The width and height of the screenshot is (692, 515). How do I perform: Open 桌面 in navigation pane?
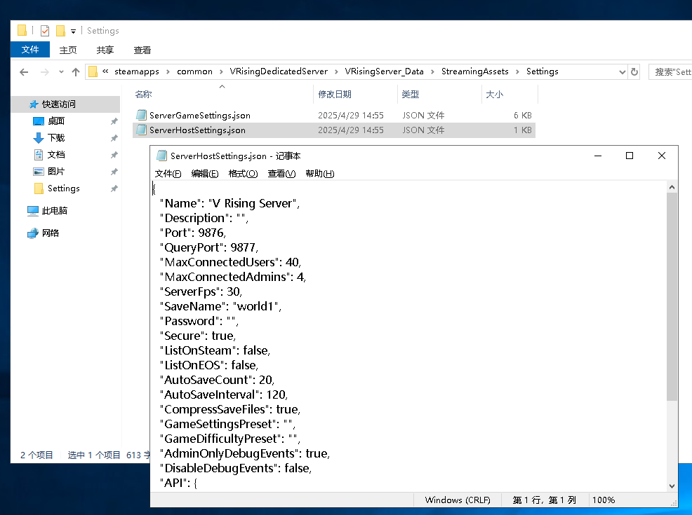[56, 121]
